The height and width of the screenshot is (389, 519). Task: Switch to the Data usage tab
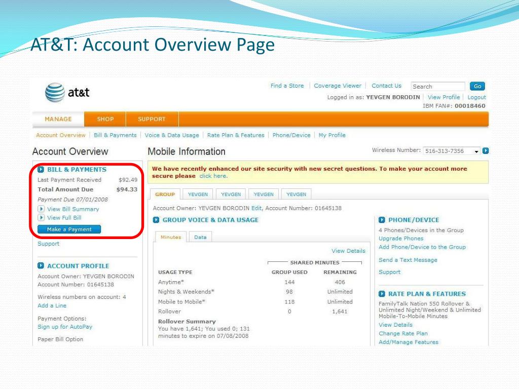200,237
